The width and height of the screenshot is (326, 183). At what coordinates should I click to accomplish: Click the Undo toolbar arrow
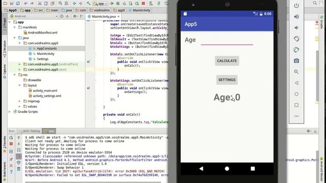(x=25, y=4)
